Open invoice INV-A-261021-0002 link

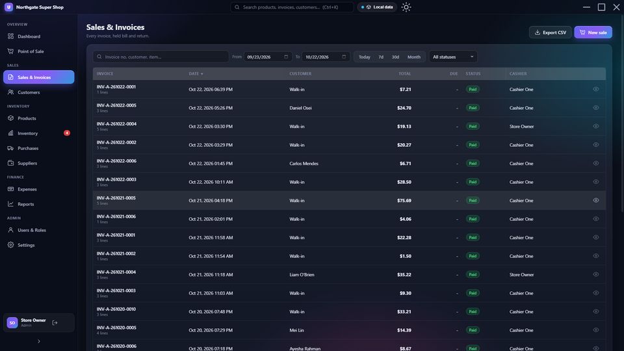116,253
